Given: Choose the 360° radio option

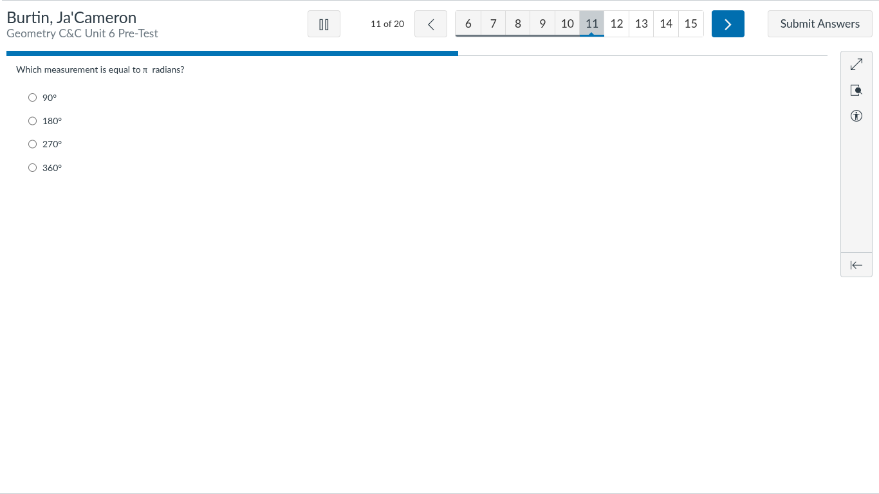Looking at the screenshot, I should pos(33,168).
